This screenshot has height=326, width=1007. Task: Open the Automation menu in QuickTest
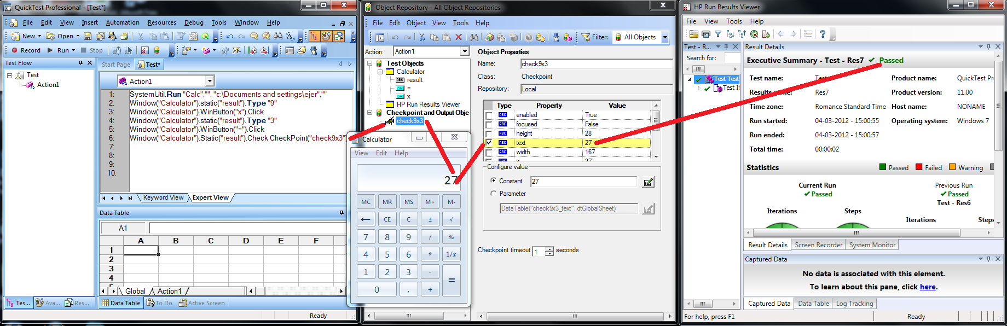123,22
